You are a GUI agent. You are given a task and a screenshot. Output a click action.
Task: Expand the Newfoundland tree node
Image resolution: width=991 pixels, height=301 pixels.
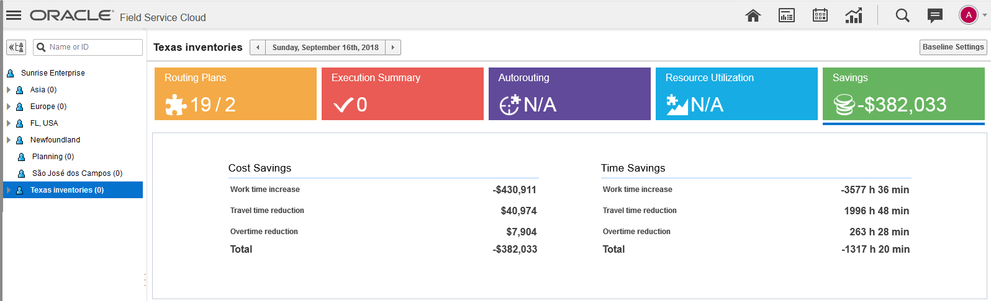(x=9, y=140)
